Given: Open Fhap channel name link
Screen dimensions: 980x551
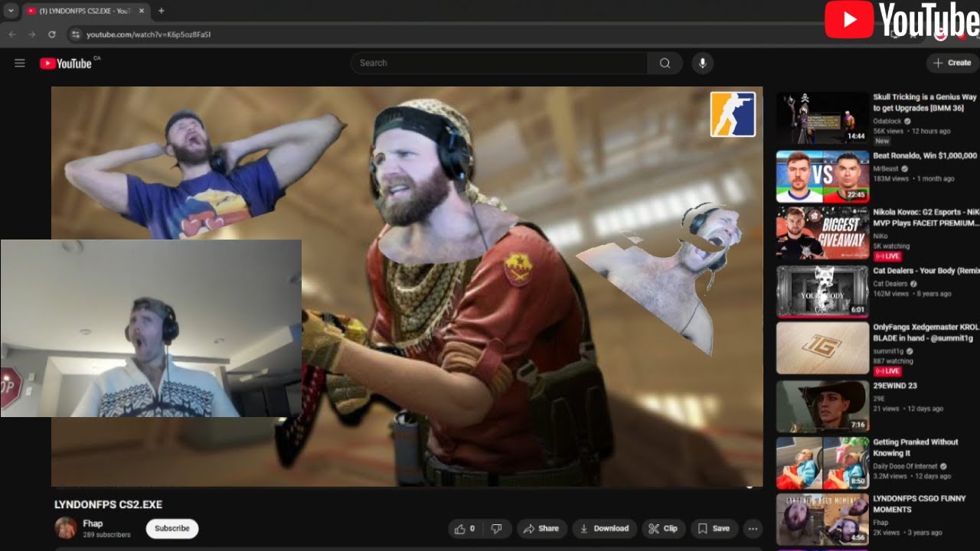Looking at the screenshot, I should (x=93, y=524).
